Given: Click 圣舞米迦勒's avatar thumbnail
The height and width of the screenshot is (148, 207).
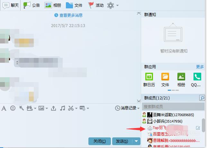Looking at the screenshot, I should click(x=150, y=115).
